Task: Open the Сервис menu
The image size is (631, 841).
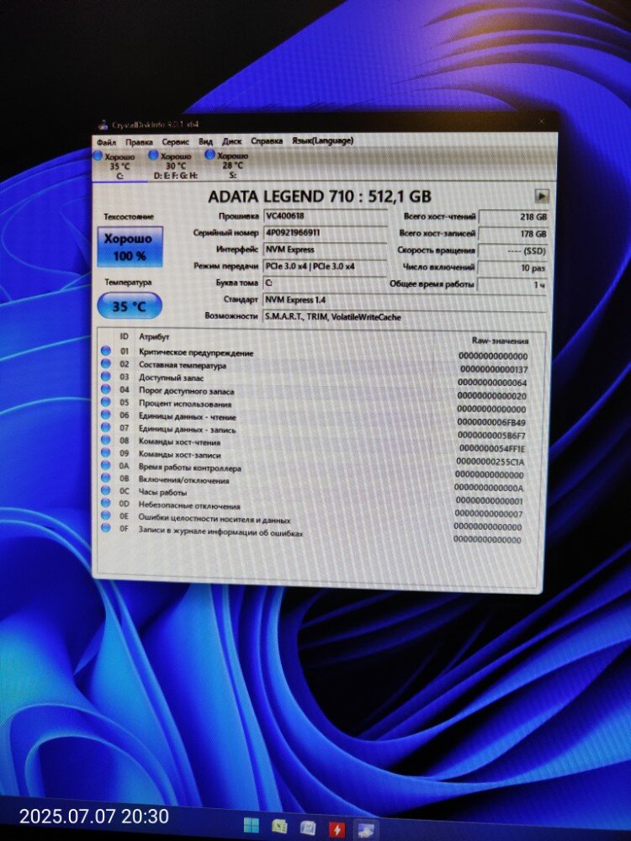Action: 176,142
